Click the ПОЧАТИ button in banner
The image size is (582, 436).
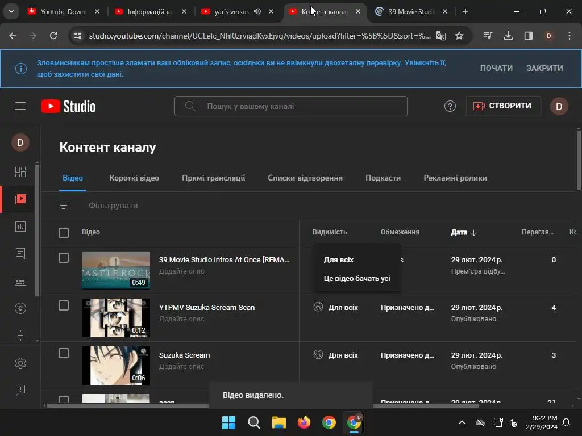pyautogui.click(x=496, y=68)
